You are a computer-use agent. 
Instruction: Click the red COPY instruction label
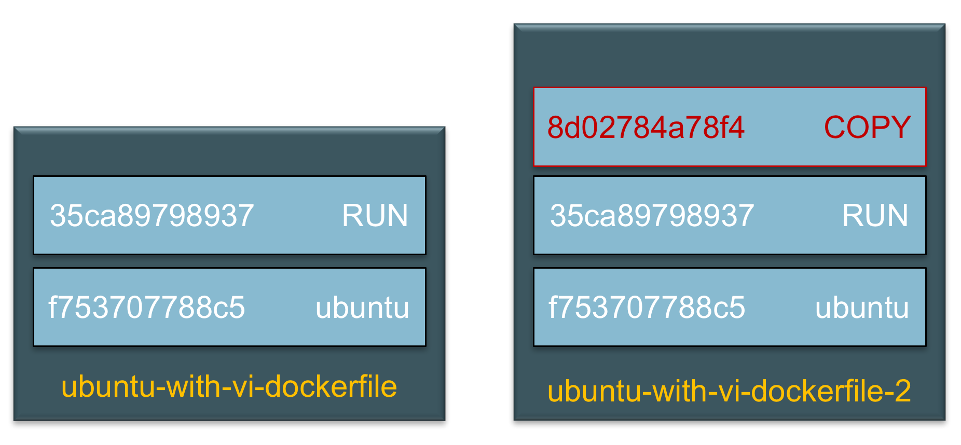point(867,128)
